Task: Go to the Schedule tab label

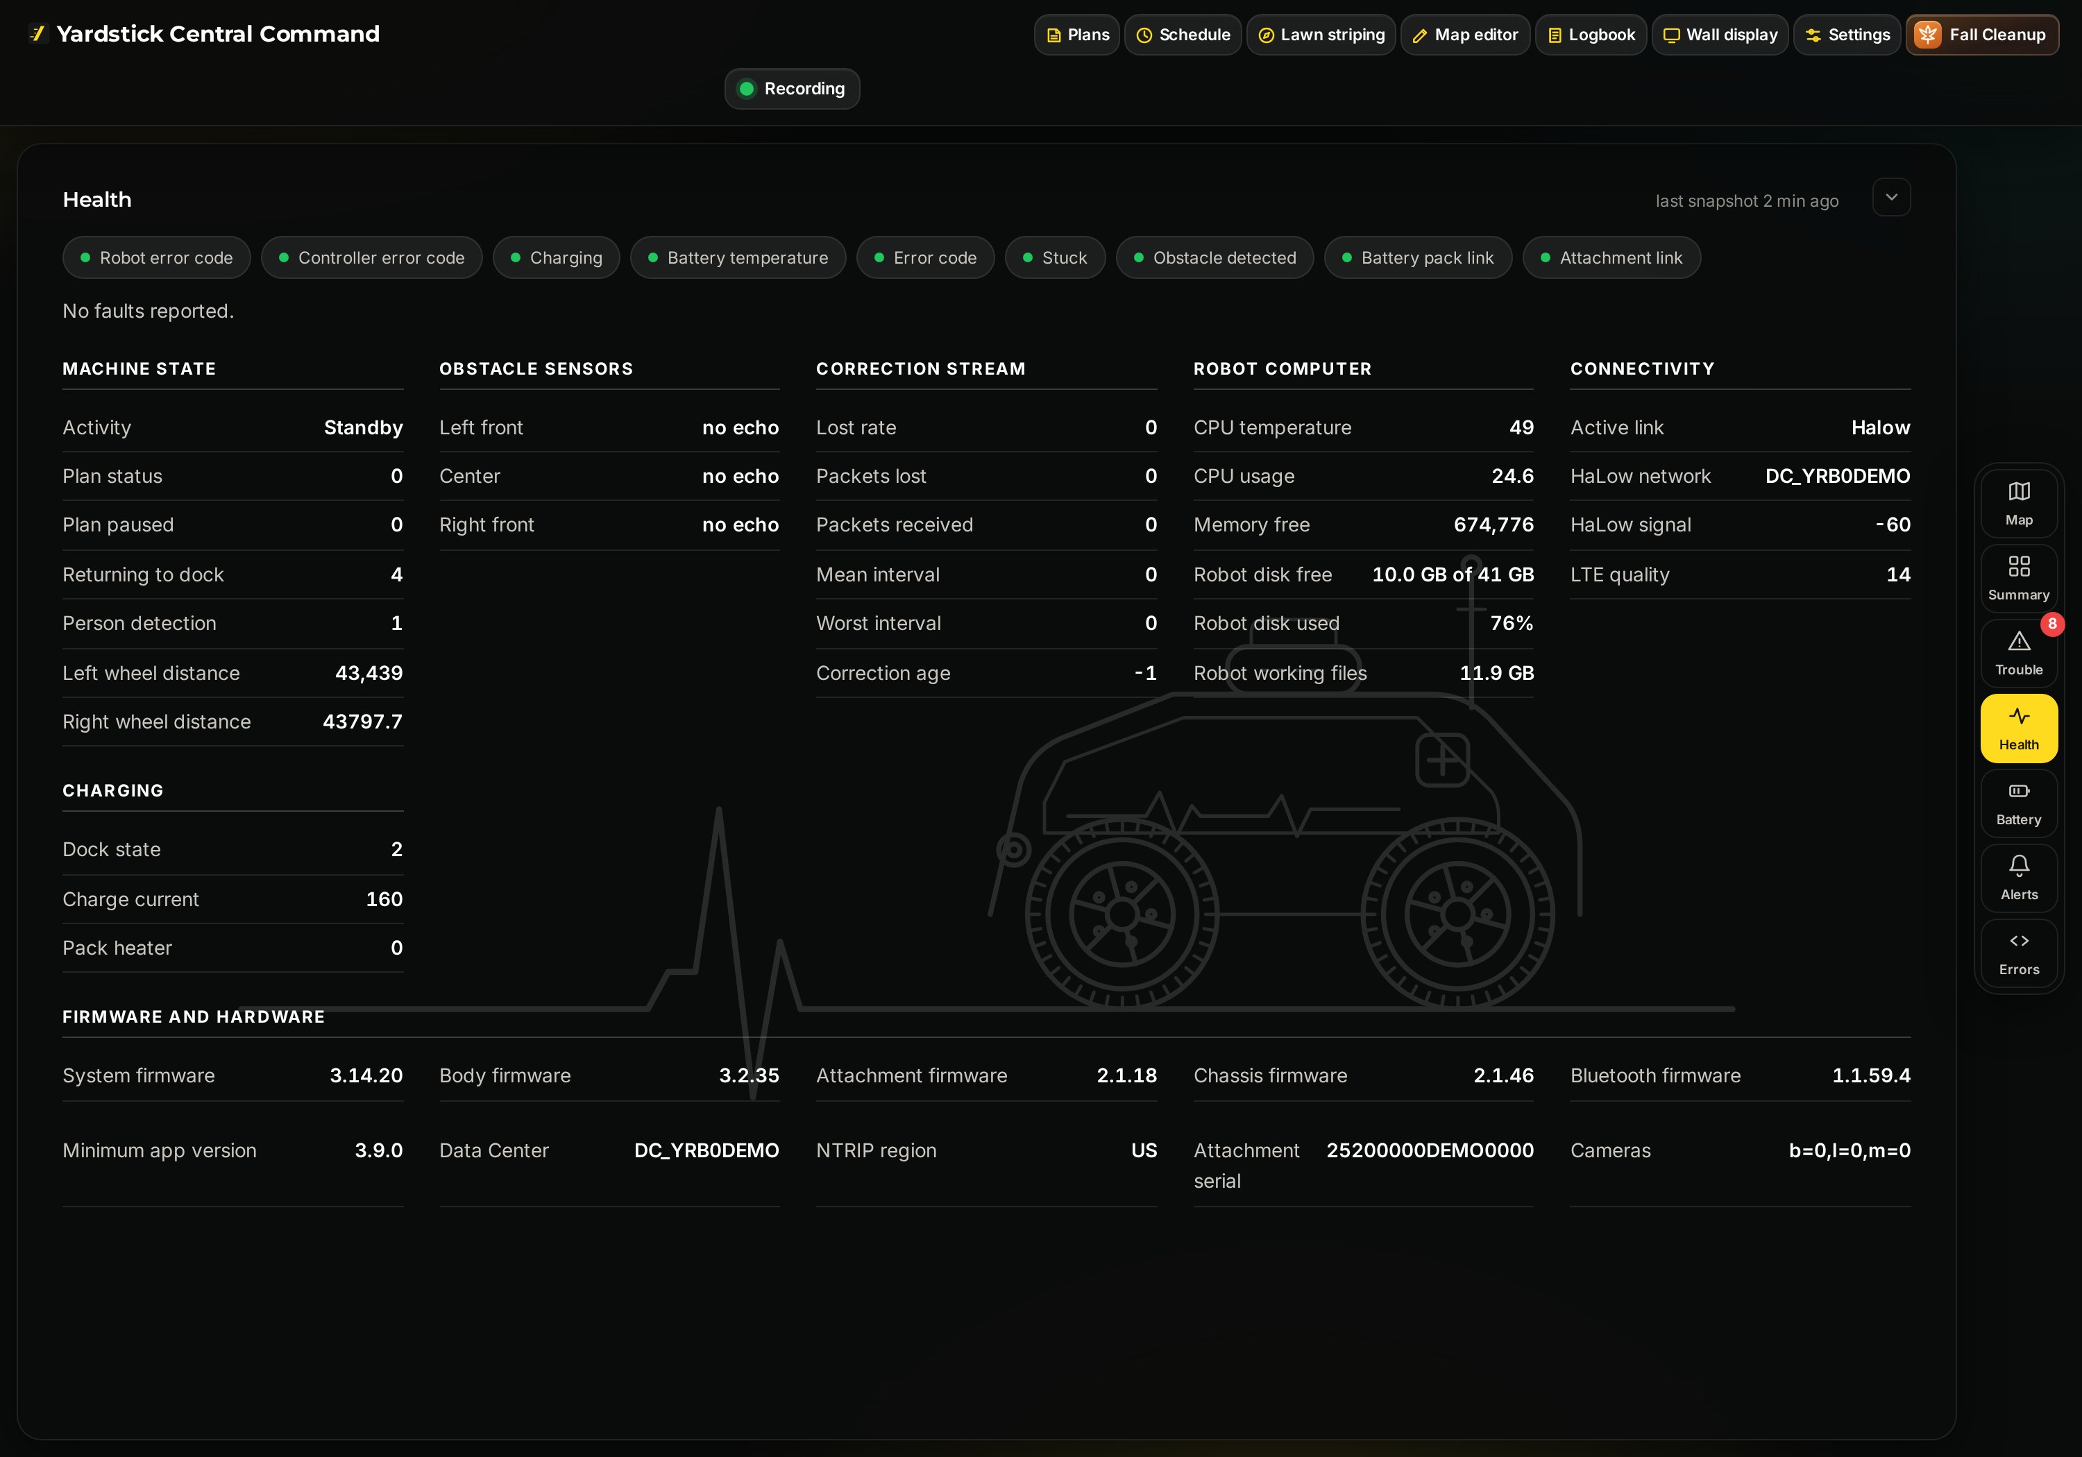Action: coord(1194,35)
